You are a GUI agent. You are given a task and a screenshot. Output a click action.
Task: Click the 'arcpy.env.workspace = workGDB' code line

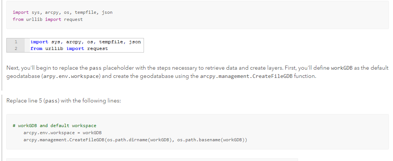click(62, 133)
